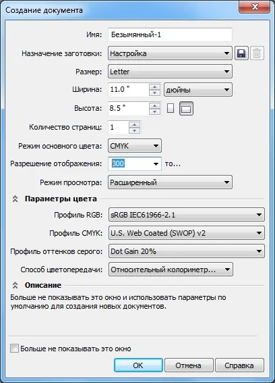Open the дюймы units dropdown

click(x=198, y=90)
